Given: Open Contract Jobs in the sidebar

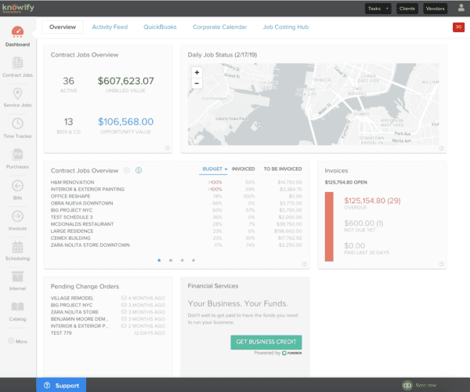Looking at the screenshot, I should [17, 67].
